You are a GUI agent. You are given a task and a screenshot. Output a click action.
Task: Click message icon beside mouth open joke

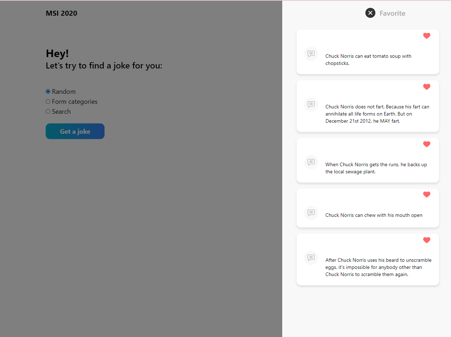[311, 213]
